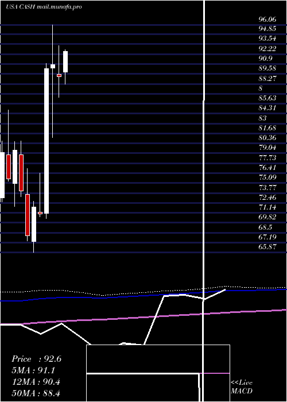Click the 89.58 price level label

point(267,68)
